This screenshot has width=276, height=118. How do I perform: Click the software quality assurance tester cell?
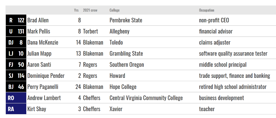tap(233, 53)
